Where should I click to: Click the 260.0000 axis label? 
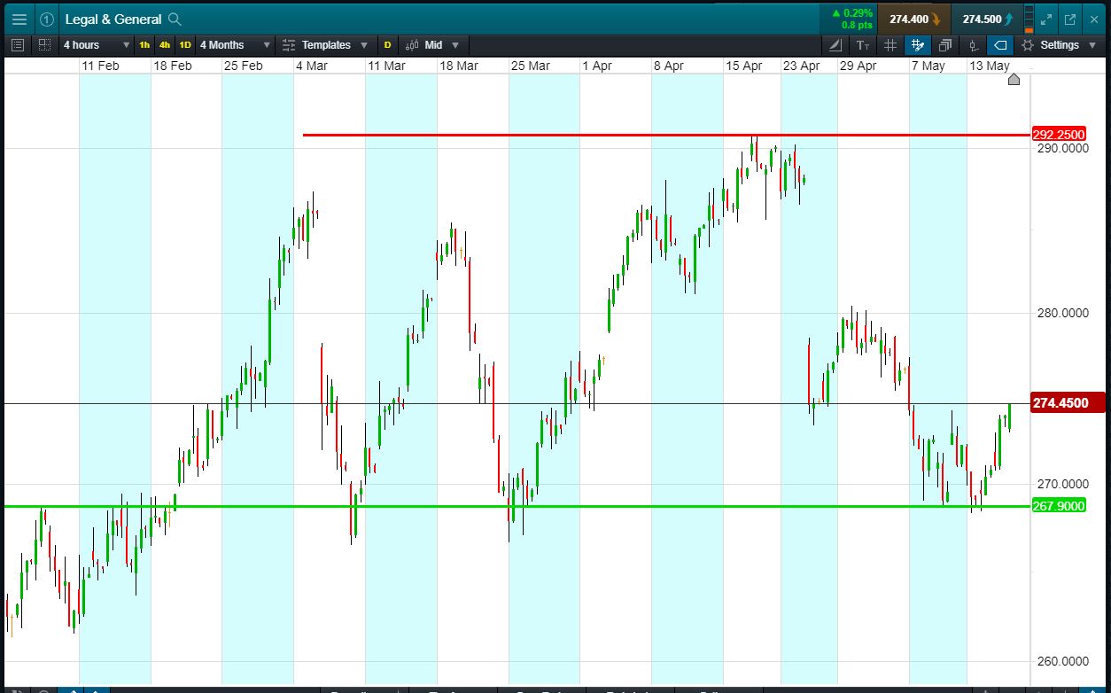click(x=1062, y=661)
